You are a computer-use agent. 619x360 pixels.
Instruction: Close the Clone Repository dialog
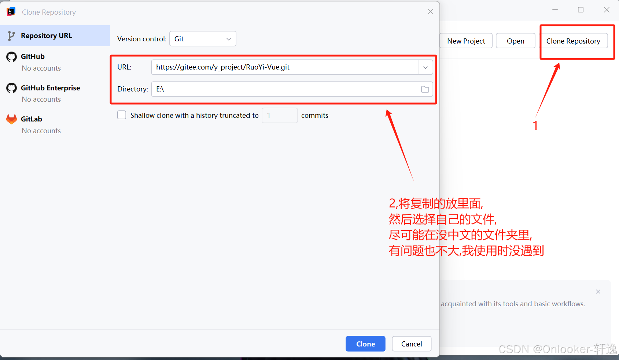(x=431, y=12)
